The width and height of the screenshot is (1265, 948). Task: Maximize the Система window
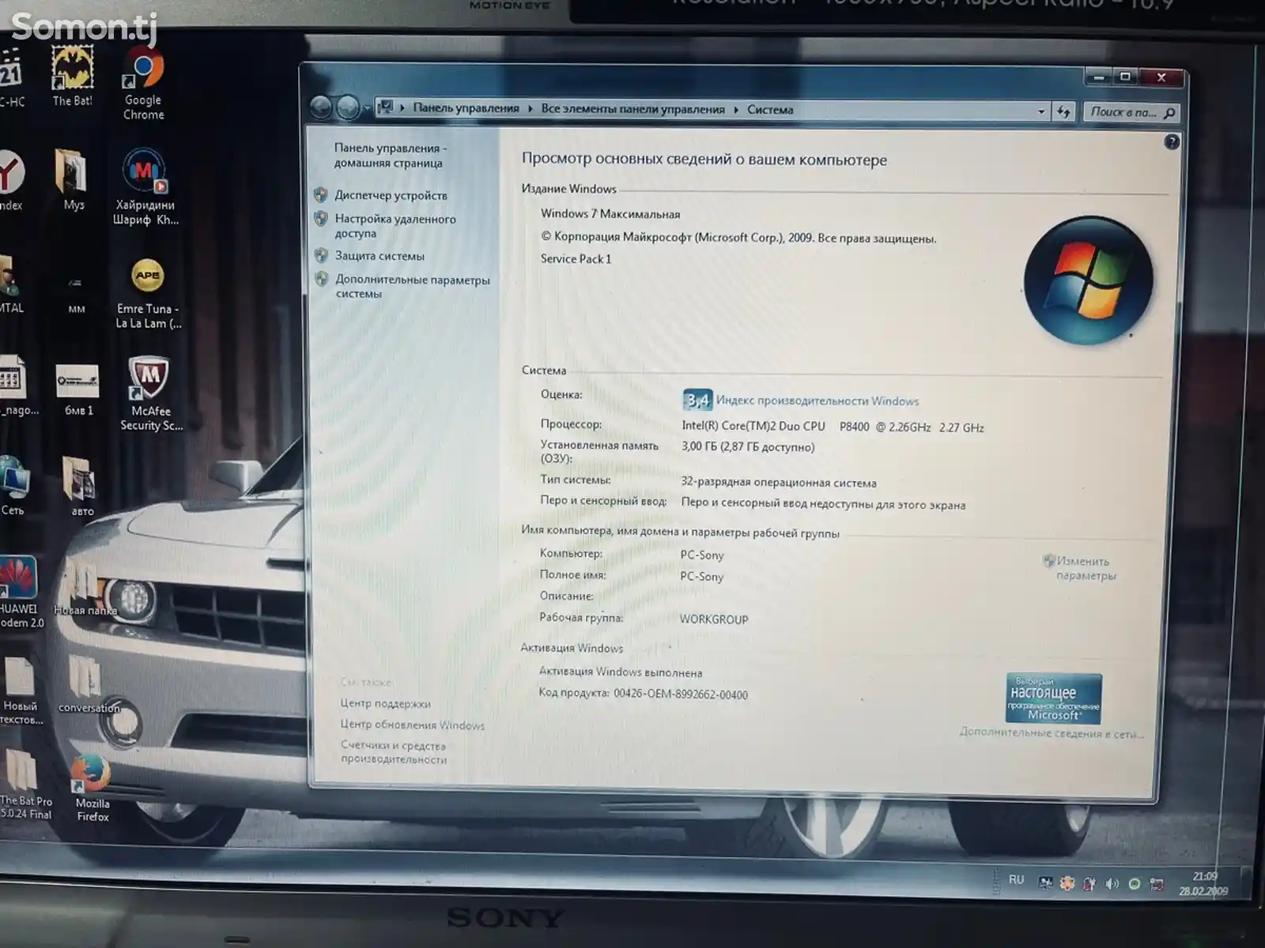click(x=1125, y=77)
